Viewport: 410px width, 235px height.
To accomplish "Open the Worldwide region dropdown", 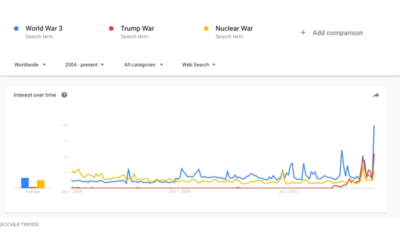I will pos(30,65).
